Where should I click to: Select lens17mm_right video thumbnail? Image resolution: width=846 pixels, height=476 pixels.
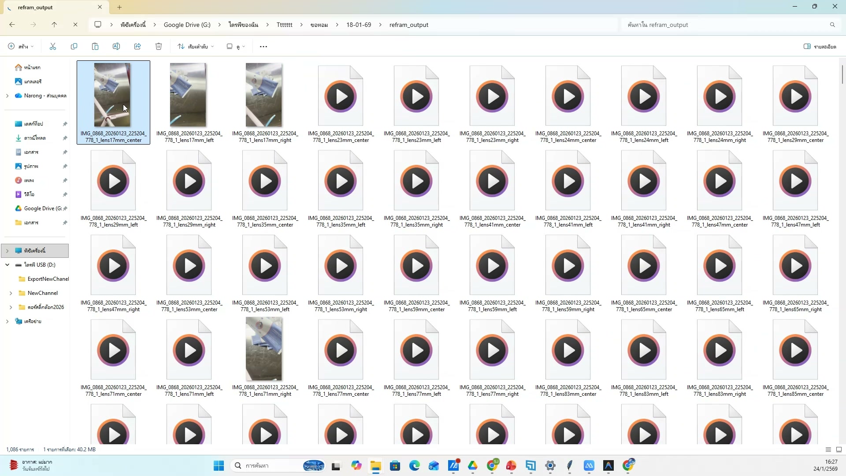pos(264,95)
